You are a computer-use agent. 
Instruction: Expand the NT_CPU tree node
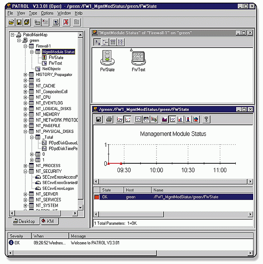point(25,97)
